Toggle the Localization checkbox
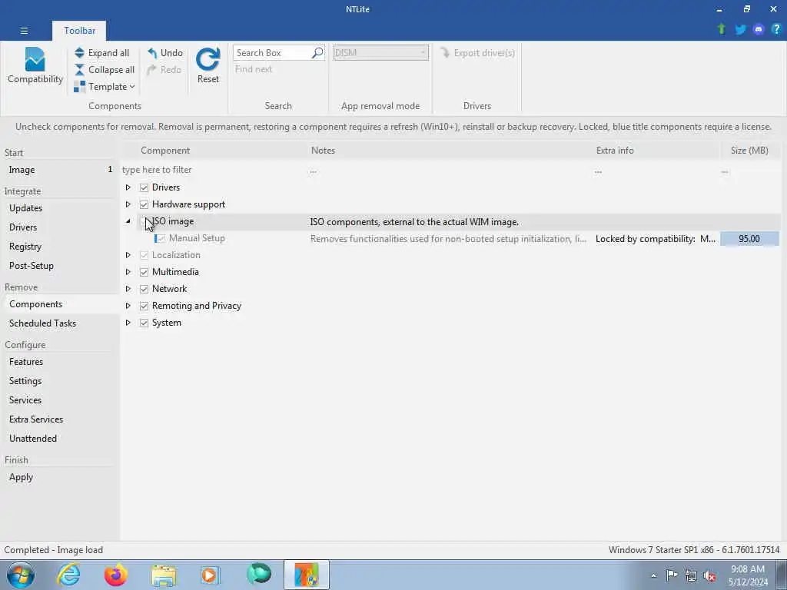Viewport: 787px width, 590px height. [x=144, y=255]
